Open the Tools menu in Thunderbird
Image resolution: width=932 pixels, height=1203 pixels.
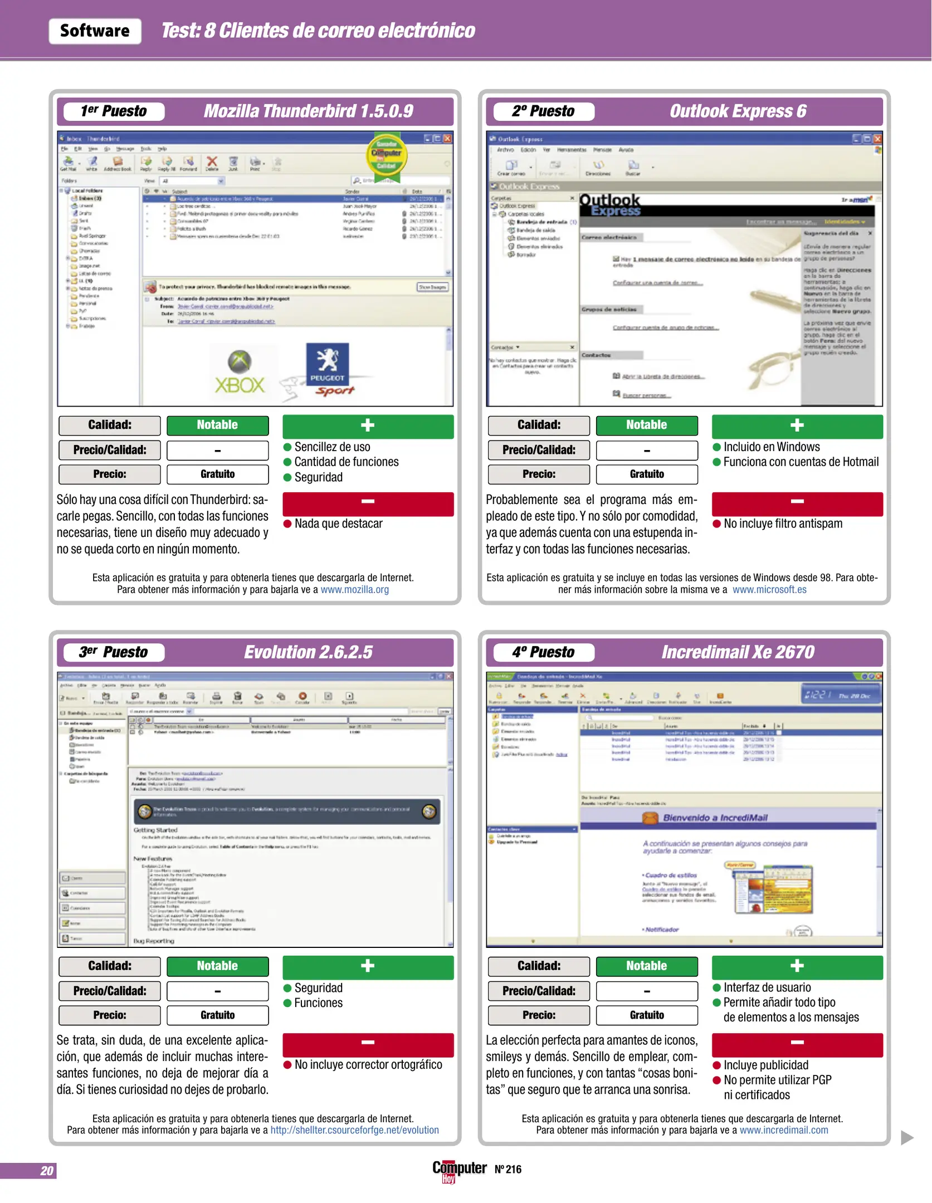146,149
